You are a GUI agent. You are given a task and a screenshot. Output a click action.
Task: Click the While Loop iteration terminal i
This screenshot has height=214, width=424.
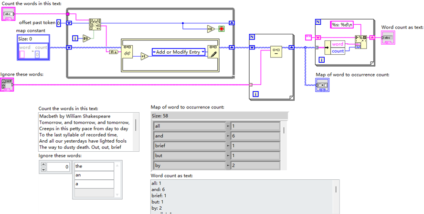pyautogui.click(x=75, y=39)
